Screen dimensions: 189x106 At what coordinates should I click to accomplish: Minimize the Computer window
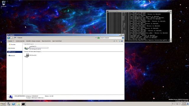[120, 35]
